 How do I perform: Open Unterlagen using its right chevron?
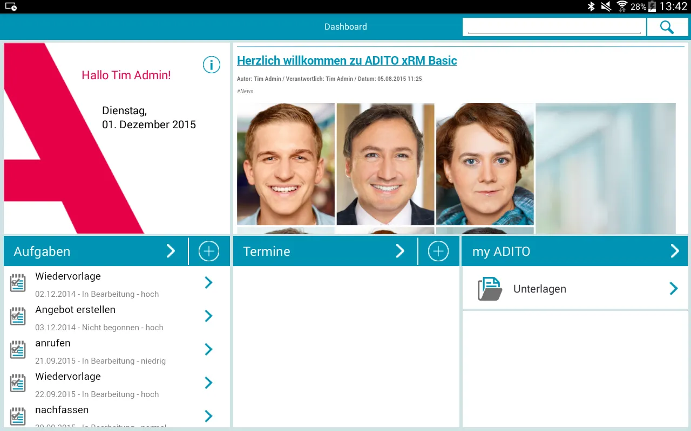tap(674, 289)
